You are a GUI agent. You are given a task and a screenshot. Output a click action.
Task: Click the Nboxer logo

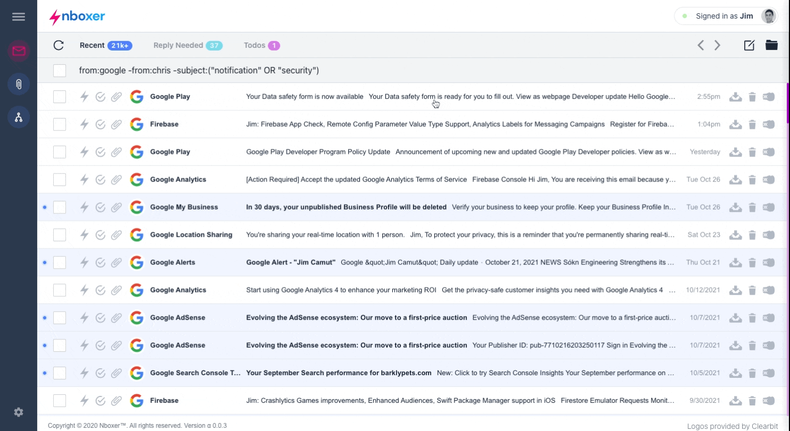click(77, 16)
